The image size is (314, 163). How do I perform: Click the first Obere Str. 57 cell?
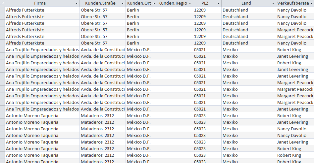coord(103,10)
